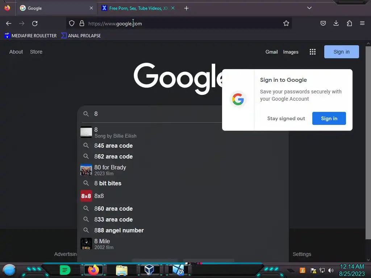The image size is (371, 278).
Task: View site security via the padlock icon
Action: pyautogui.click(x=82, y=24)
